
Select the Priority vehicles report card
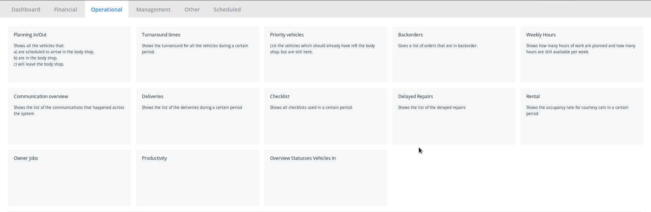click(x=326, y=54)
